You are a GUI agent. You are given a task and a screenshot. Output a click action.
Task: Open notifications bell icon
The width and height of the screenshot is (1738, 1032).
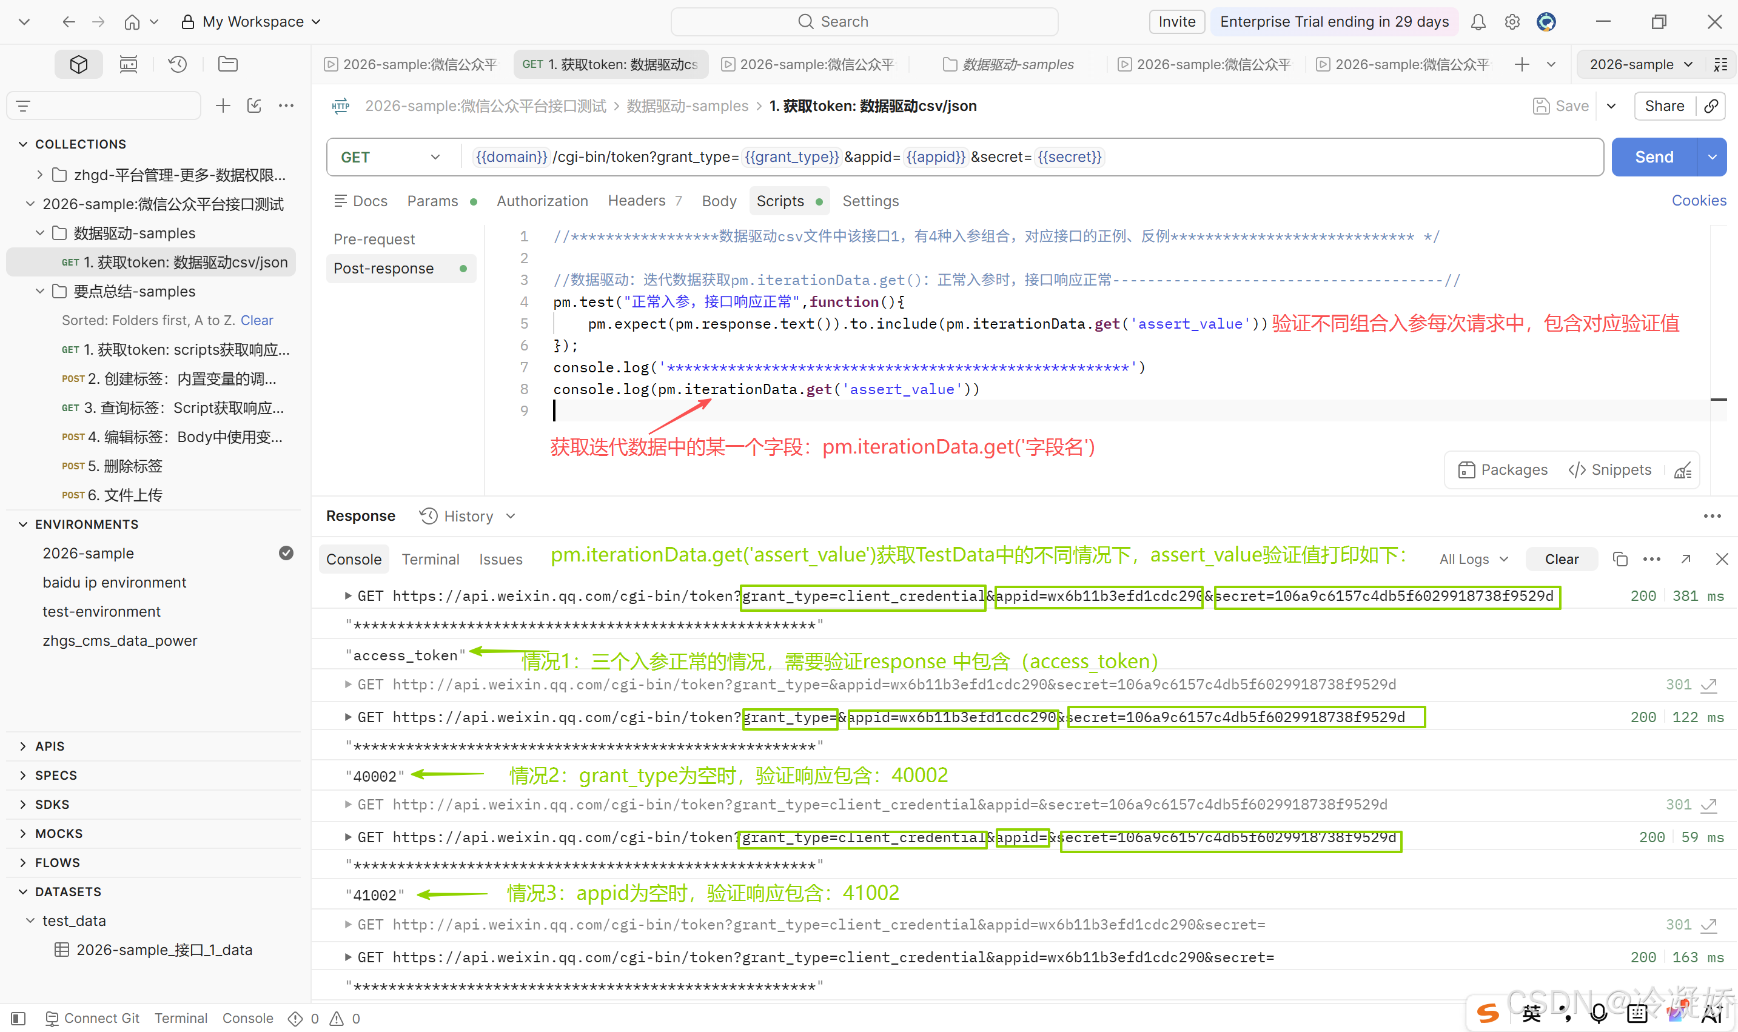[x=1478, y=22]
